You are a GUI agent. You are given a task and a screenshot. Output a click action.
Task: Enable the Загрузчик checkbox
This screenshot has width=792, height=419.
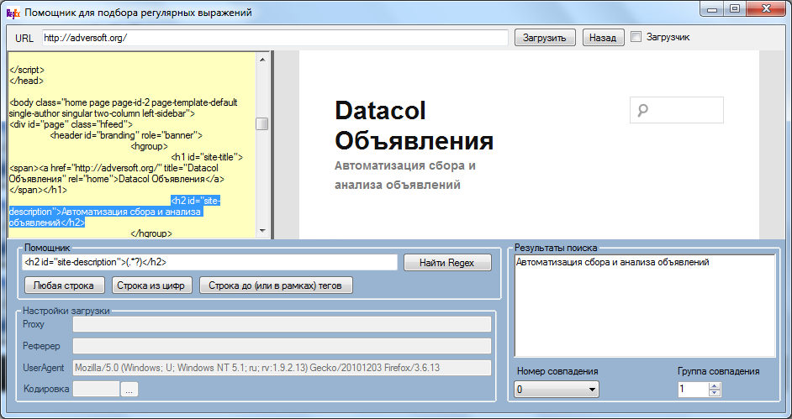636,37
